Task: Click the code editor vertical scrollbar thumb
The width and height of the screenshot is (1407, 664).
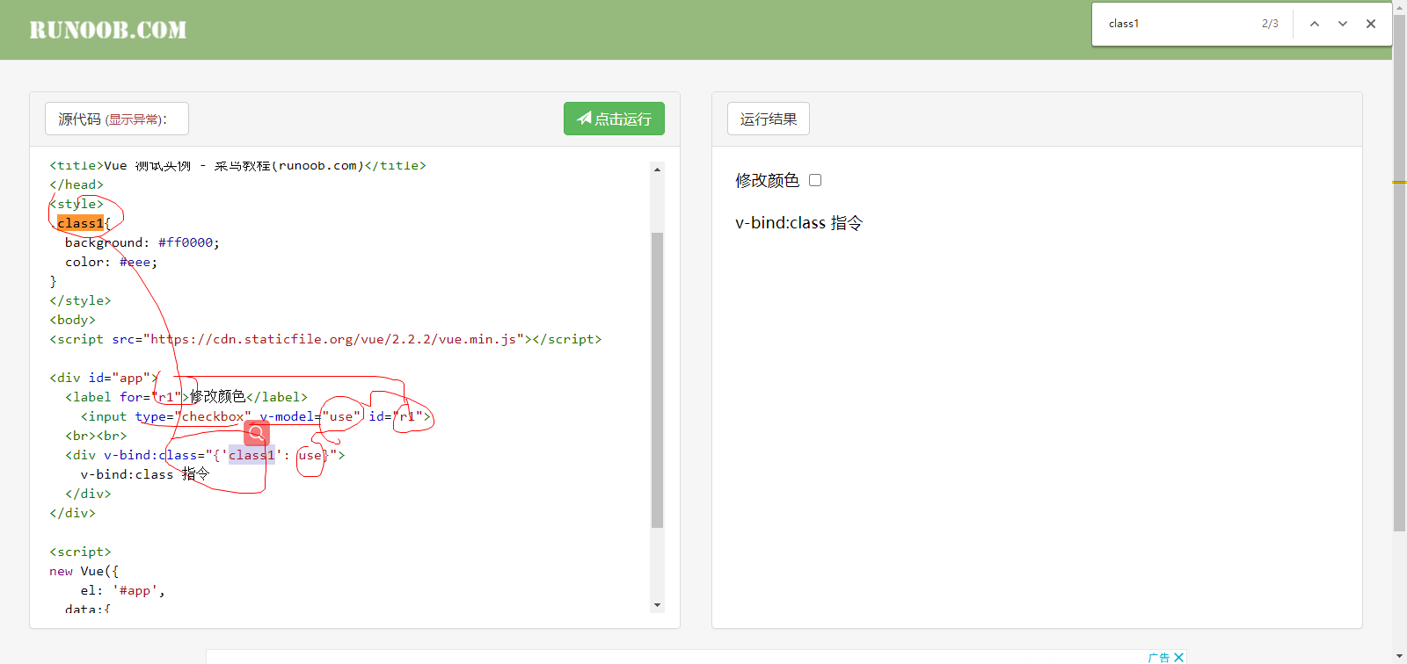Action: point(657,379)
